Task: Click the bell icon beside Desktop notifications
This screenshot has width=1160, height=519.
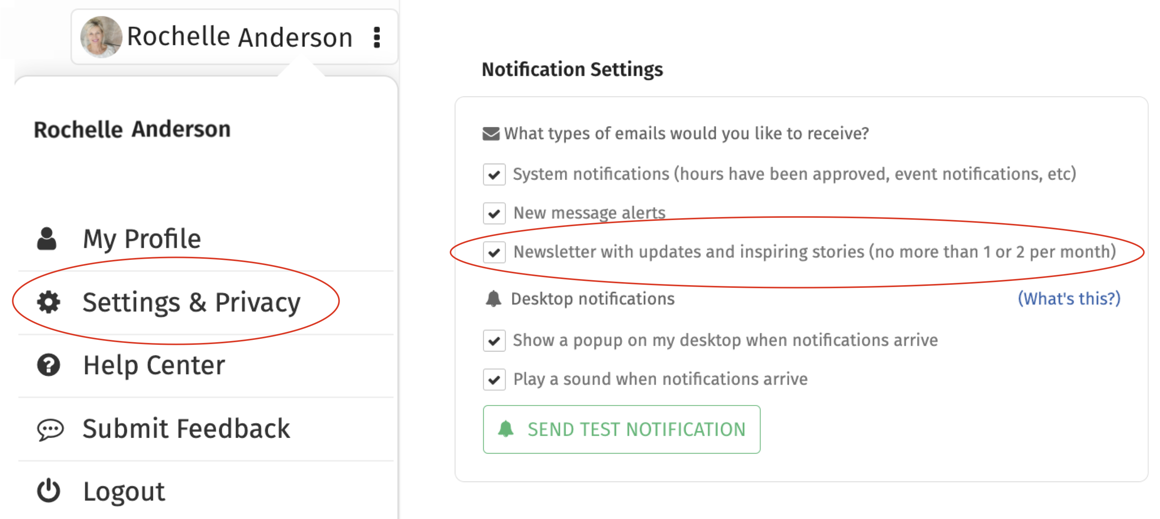Action: [493, 299]
